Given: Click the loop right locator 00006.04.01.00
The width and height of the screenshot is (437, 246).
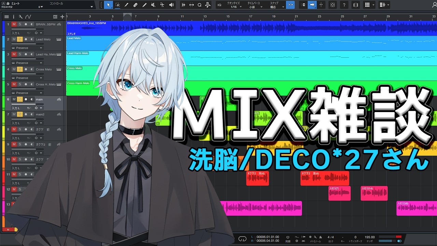Looking at the screenshot, I should coord(268,241).
